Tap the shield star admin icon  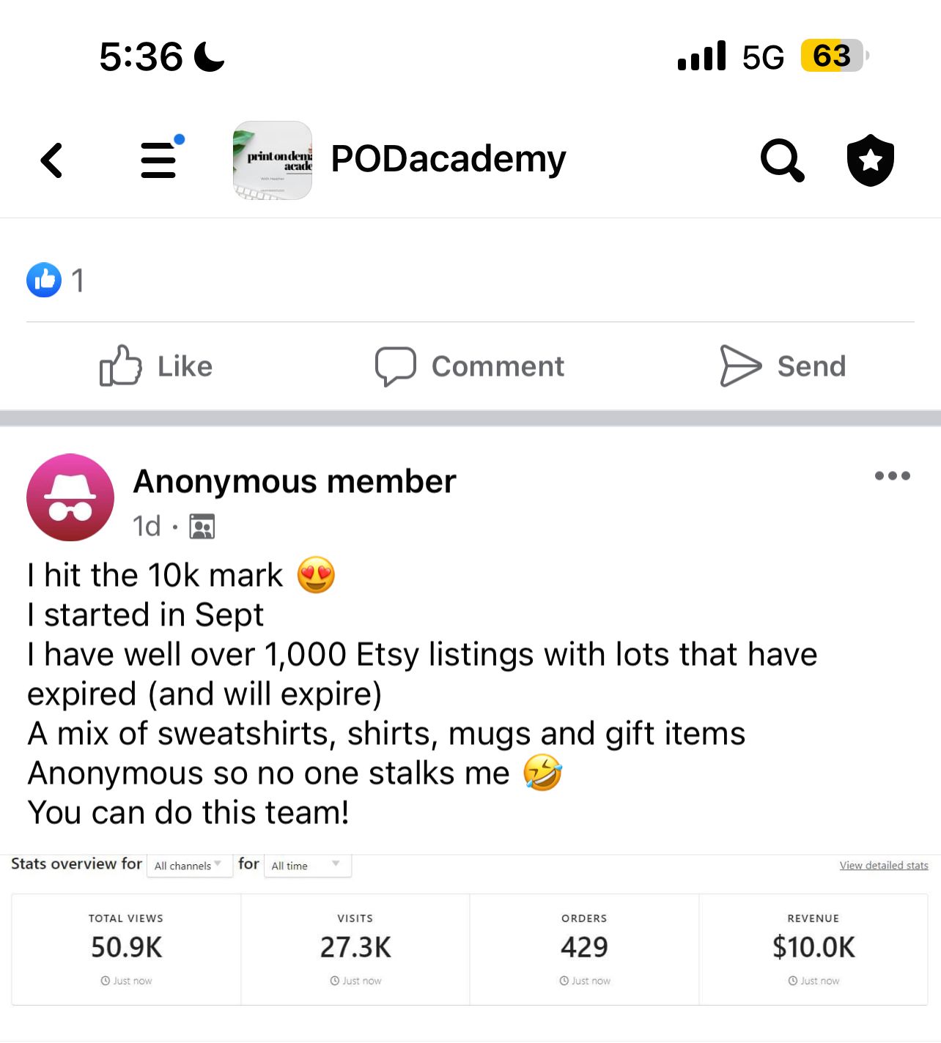tap(871, 160)
